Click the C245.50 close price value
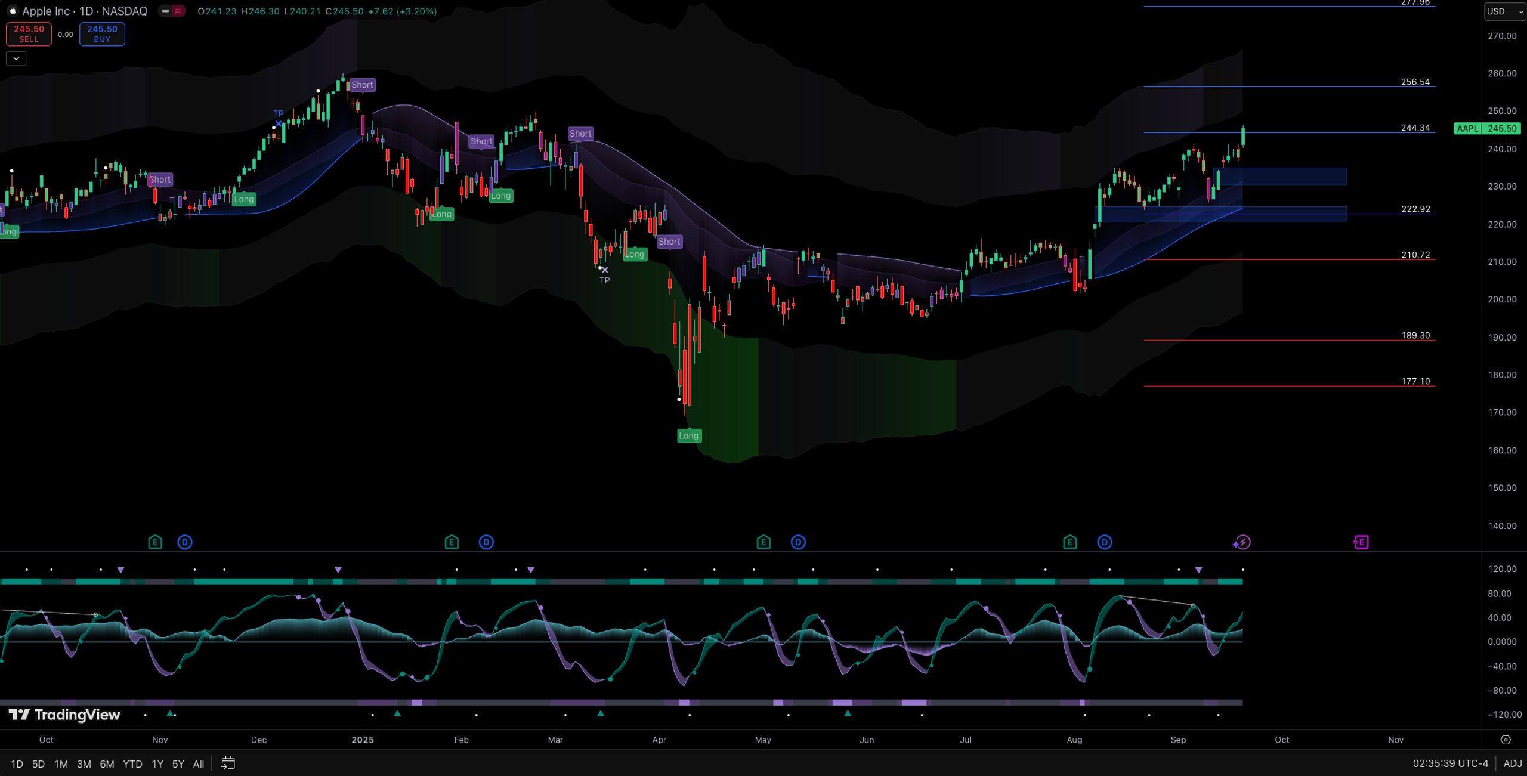 pos(345,11)
